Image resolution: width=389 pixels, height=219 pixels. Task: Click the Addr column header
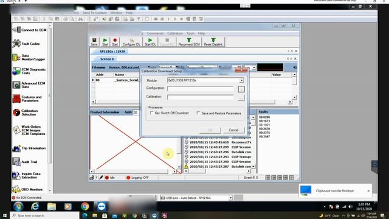click(x=104, y=75)
